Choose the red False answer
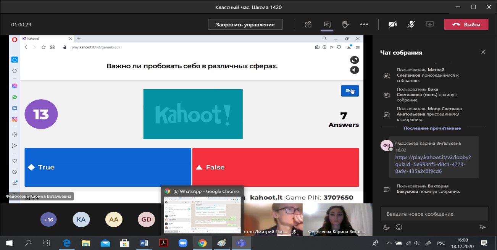 276,167
